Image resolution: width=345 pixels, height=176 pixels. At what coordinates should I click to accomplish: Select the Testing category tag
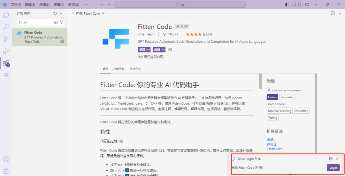tap(272, 117)
